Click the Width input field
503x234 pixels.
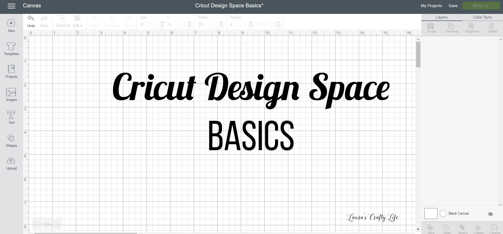pos(153,24)
